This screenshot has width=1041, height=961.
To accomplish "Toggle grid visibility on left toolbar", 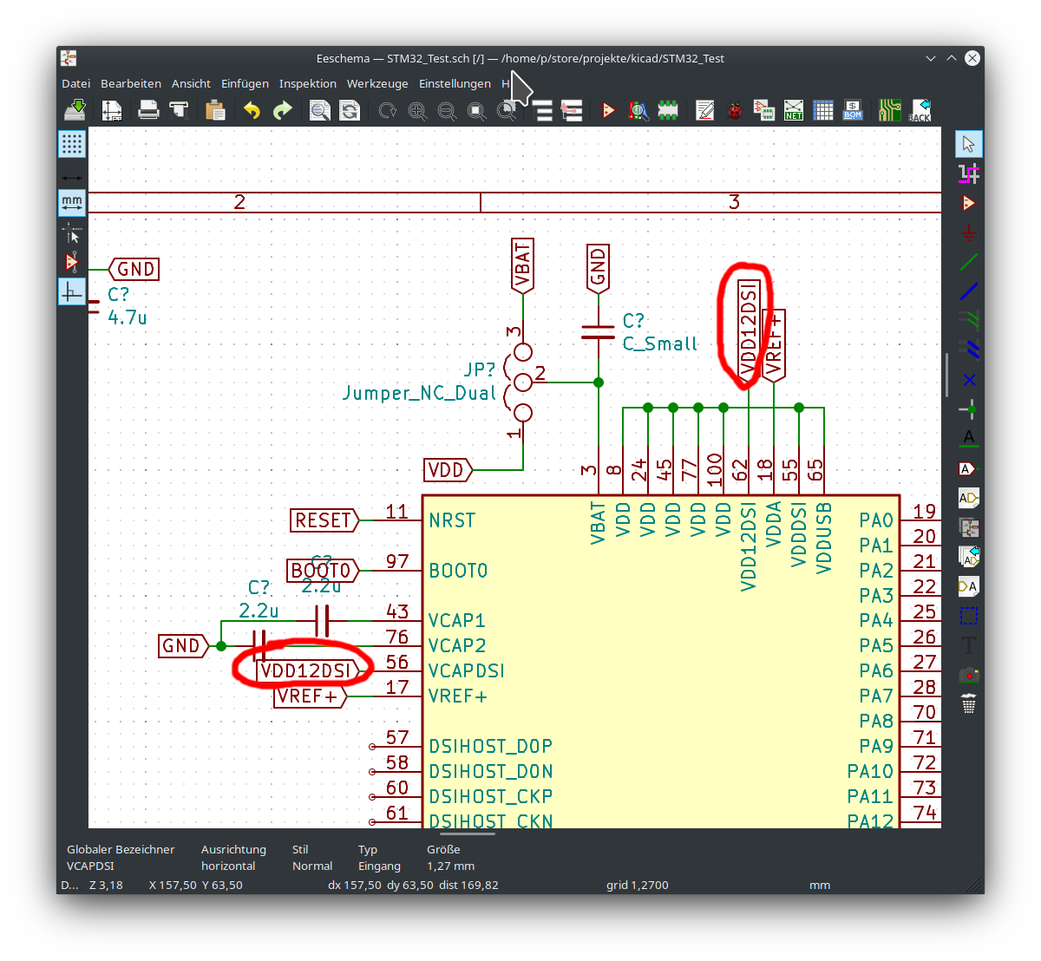I will click(72, 144).
